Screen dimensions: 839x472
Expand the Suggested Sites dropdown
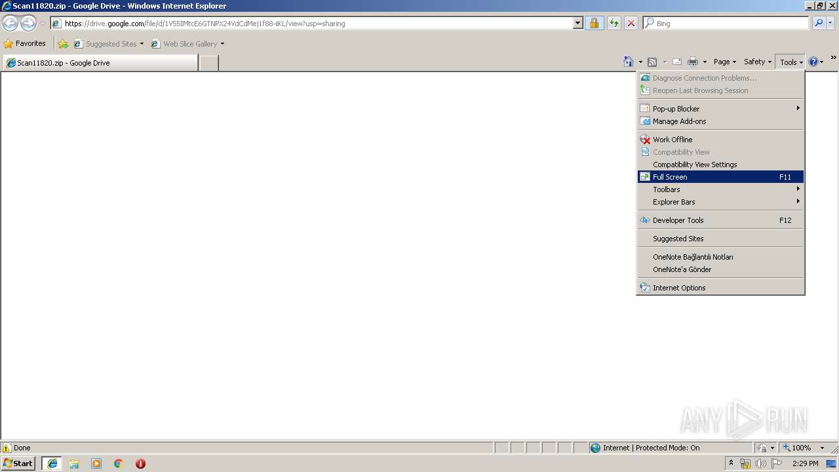(142, 44)
